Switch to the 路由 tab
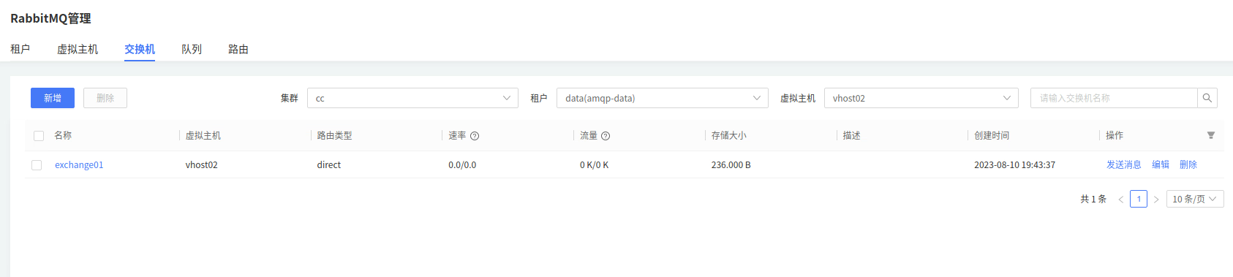1233x277 pixels. [x=238, y=49]
